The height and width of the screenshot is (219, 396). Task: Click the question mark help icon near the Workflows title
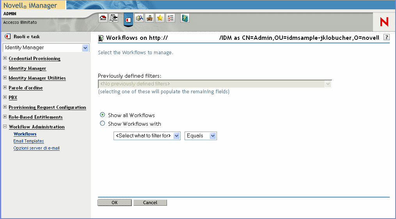386,37
